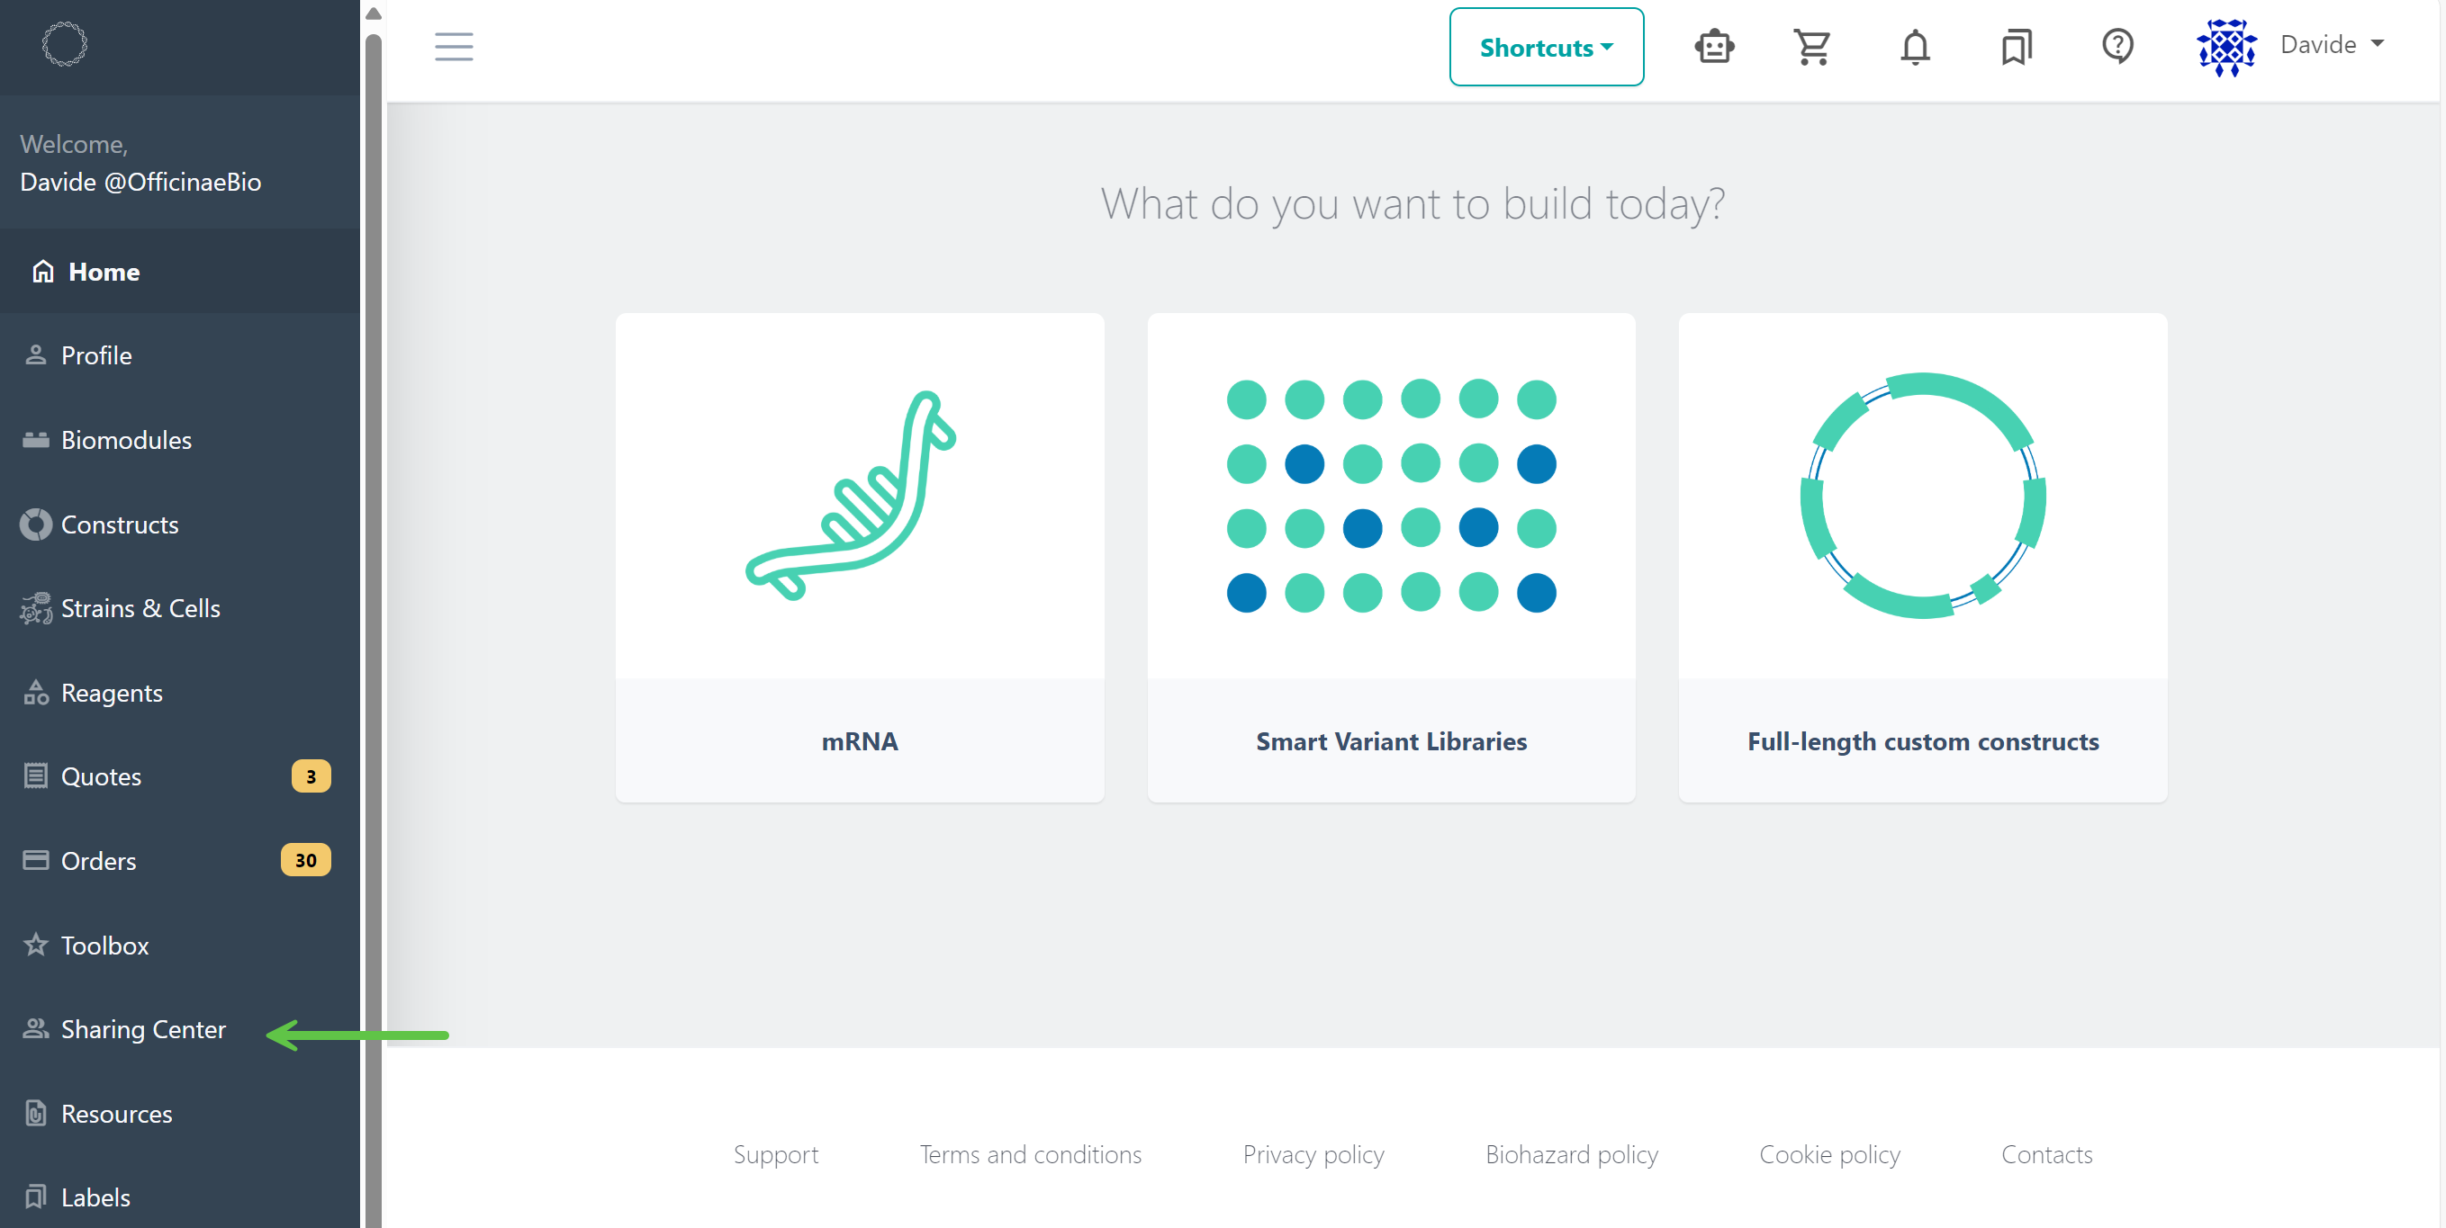
Task: Open the Davide user menu arrow
Action: 2378,44
